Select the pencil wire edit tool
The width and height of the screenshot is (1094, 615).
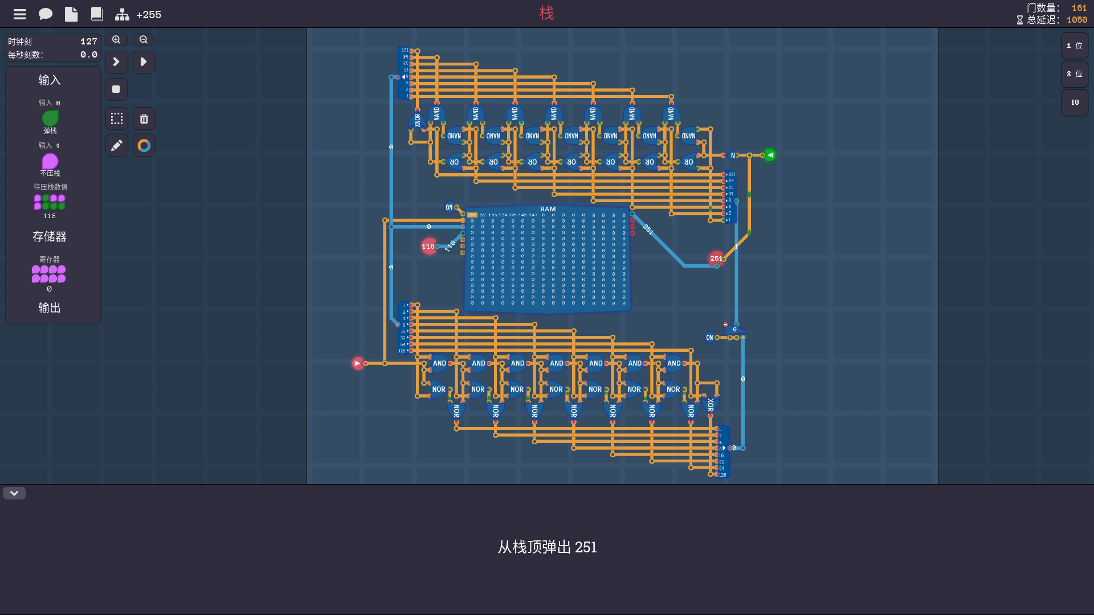(117, 146)
